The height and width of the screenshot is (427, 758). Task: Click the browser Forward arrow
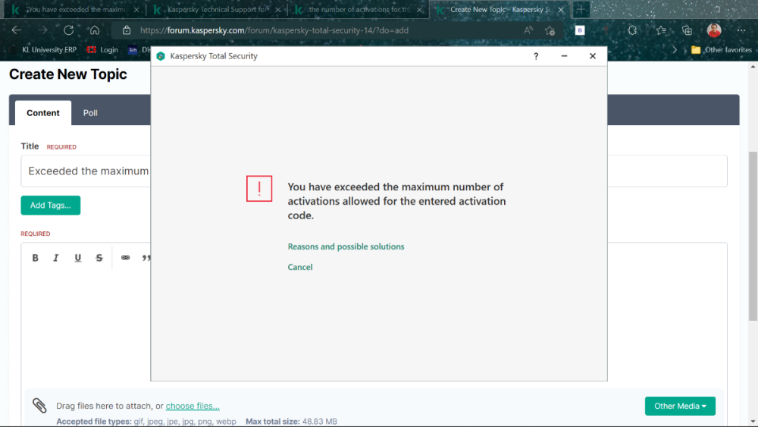pos(43,30)
